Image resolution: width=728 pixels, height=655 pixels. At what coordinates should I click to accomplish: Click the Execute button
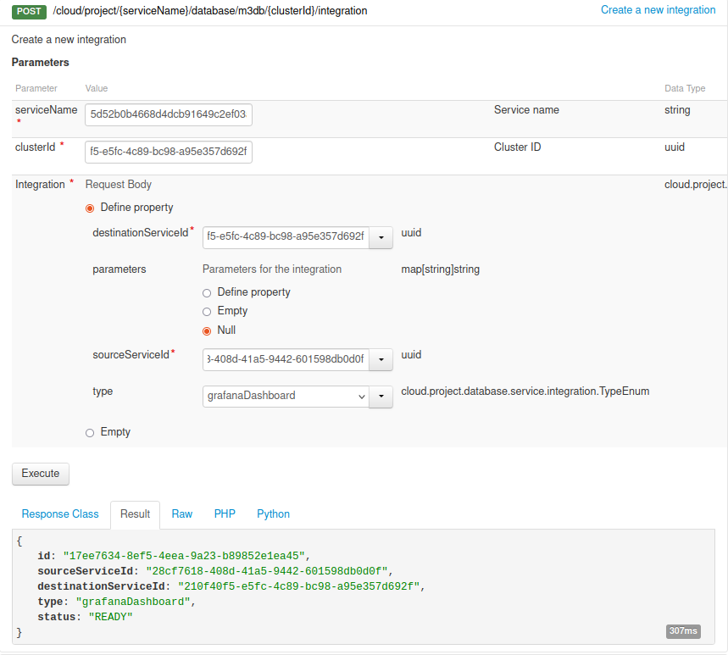(40, 474)
